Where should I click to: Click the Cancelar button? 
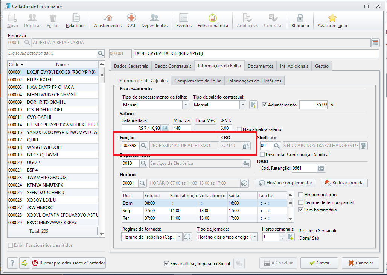361,263
